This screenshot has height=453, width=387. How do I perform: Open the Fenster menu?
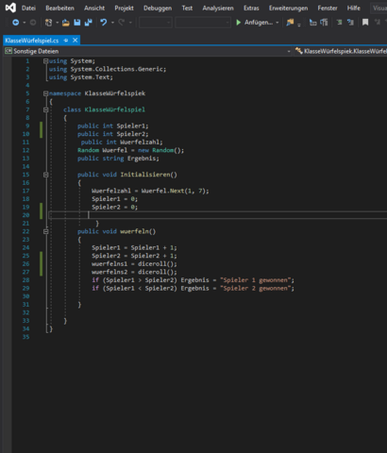(328, 8)
